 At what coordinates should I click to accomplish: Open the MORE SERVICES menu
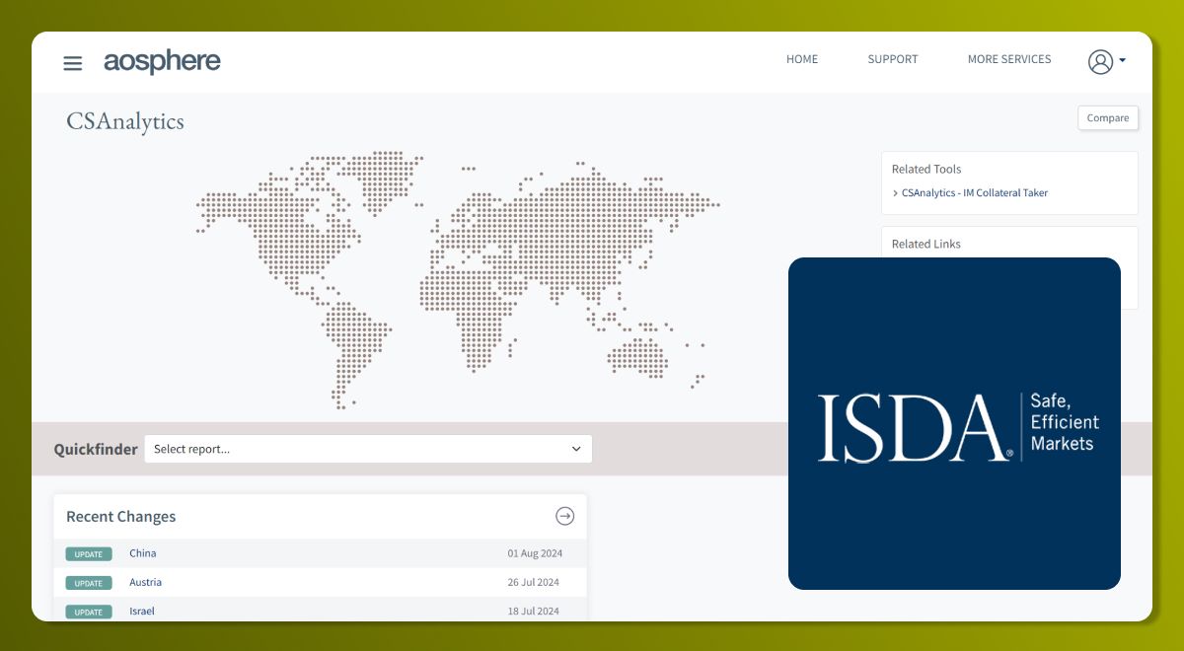pos(1008,59)
